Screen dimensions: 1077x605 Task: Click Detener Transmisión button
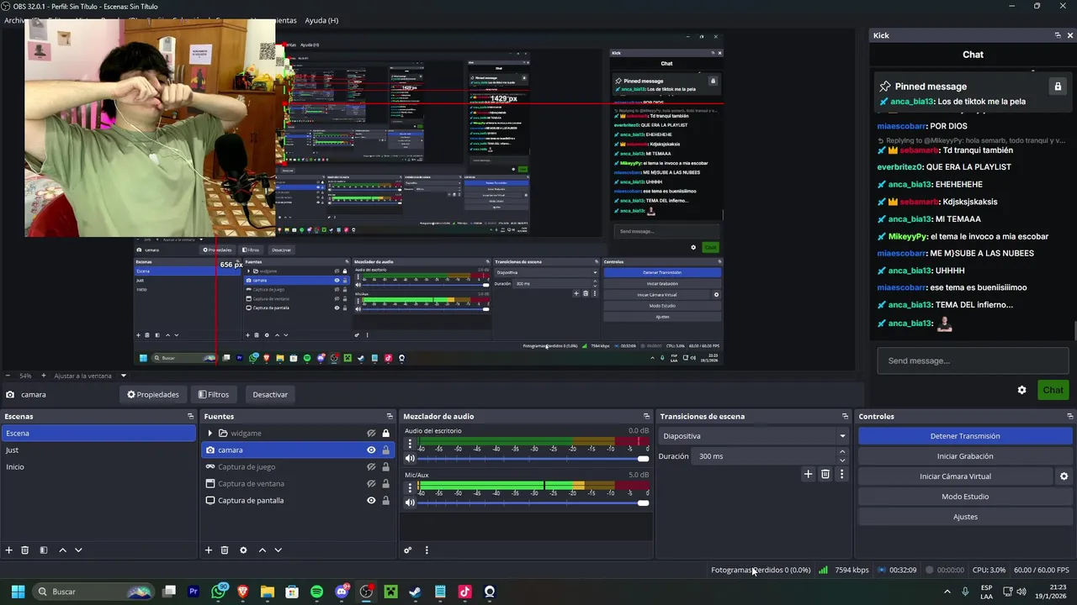pos(965,436)
